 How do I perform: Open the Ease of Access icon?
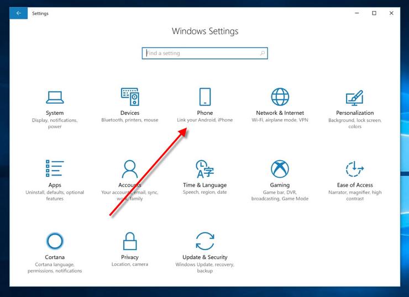point(354,169)
